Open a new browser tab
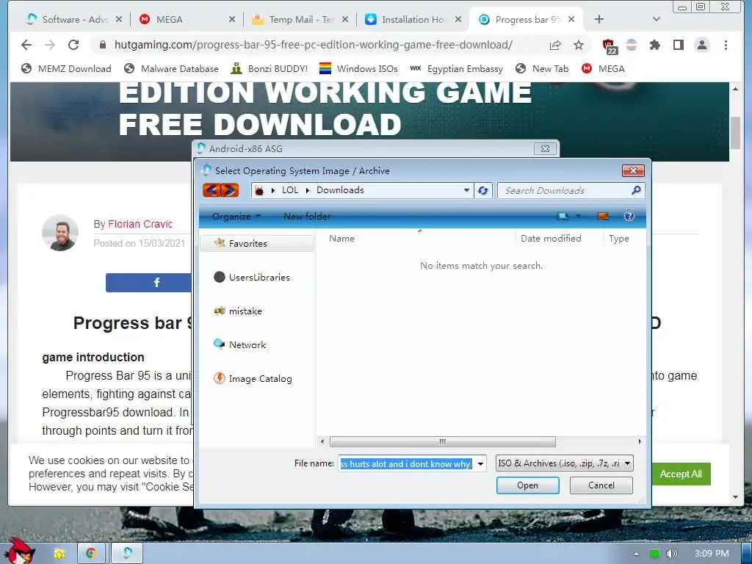 (599, 19)
